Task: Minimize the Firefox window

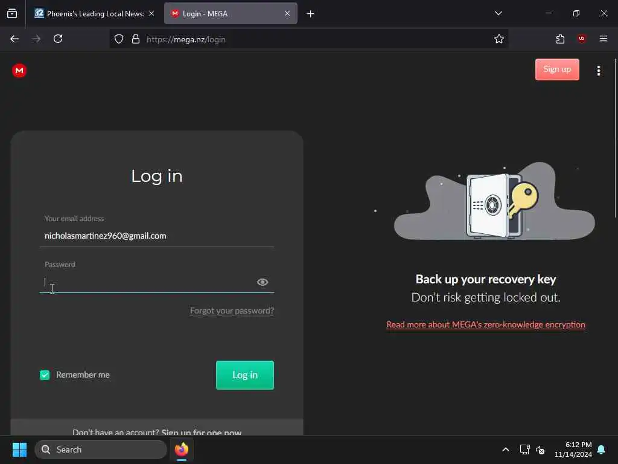Action: coord(548,13)
